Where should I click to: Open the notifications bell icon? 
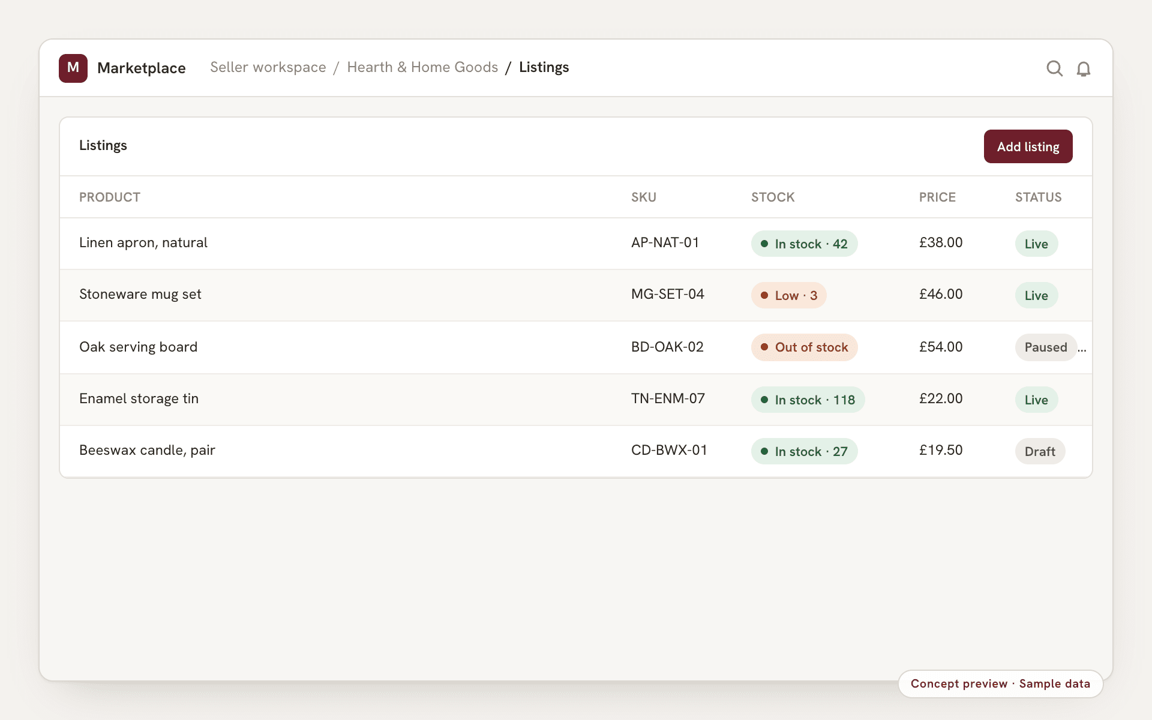(1083, 69)
